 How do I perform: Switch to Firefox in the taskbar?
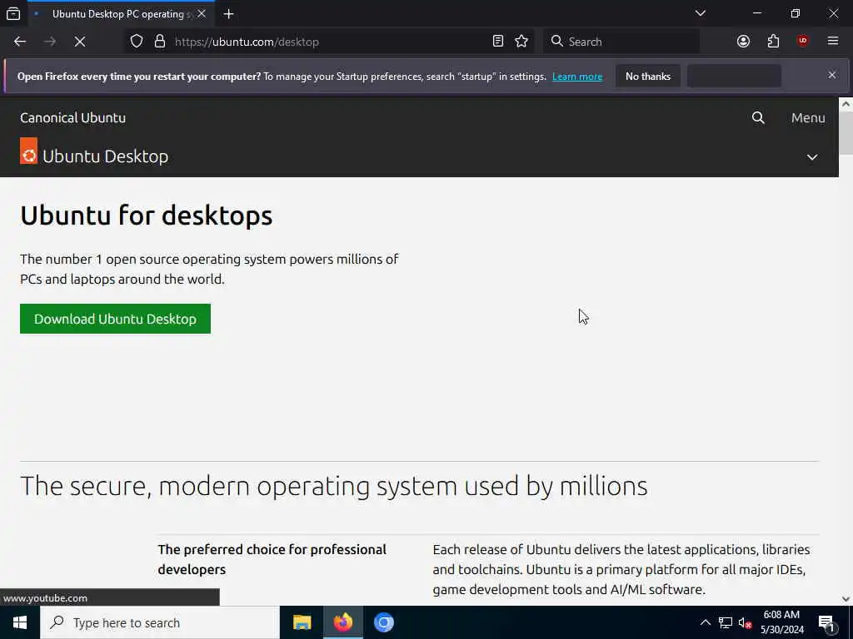point(342,622)
